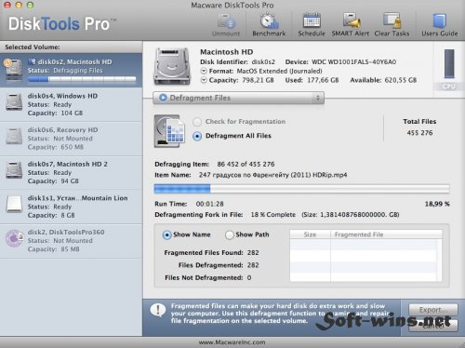Select disk0s7 Macintosh HD 2 volume
Screen dimensions: 465x348
click(x=71, y=172)
